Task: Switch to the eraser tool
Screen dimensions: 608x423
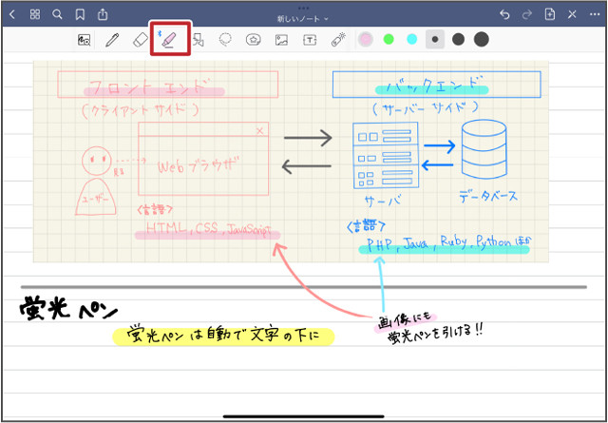Action: click(139, 40)
